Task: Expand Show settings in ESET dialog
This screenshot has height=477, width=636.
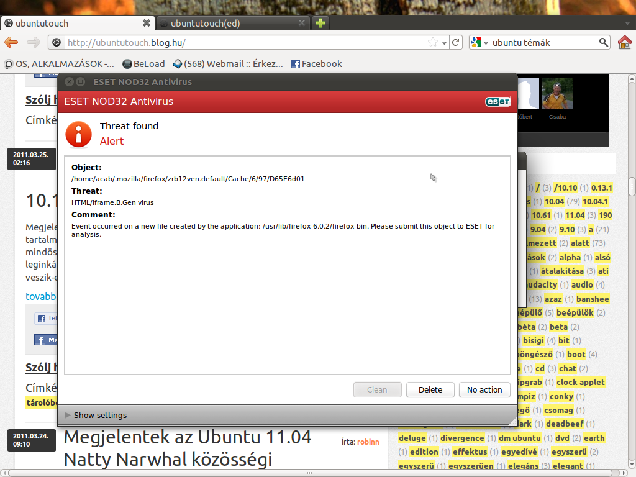Action: point(96,415)
